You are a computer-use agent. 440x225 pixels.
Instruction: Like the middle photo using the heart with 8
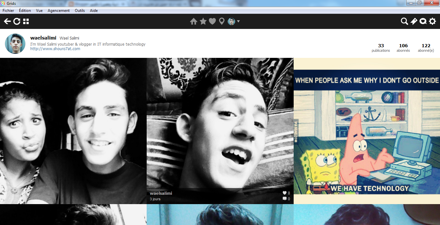coord(285,193)
